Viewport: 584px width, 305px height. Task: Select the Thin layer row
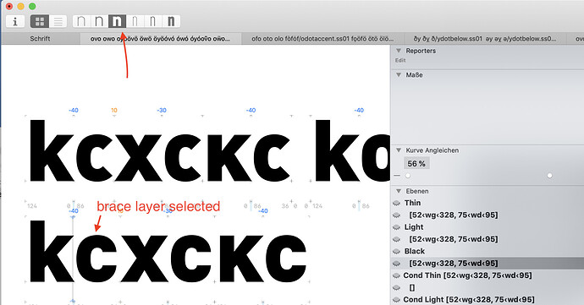488,203
